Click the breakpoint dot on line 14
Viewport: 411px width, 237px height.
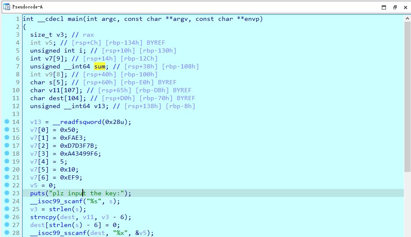[7, 122]
